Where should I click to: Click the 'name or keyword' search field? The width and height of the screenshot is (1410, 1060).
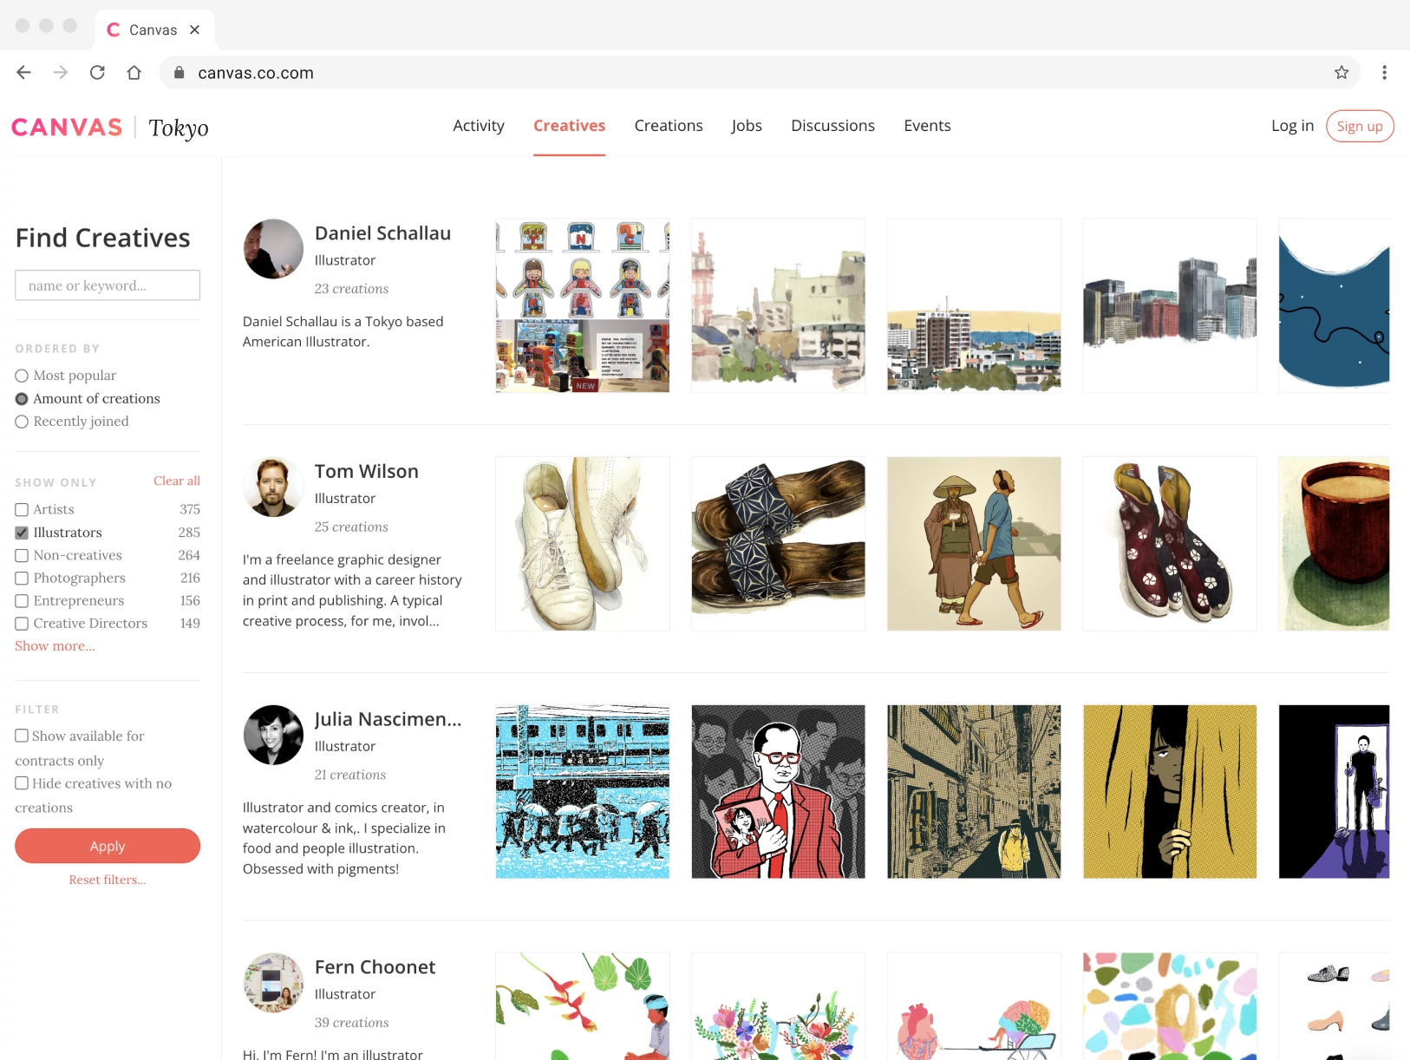pos(107,285)
